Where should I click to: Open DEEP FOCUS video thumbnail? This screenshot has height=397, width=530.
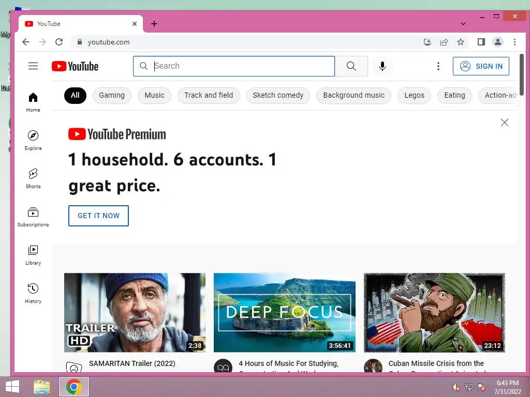click(285, 313)
